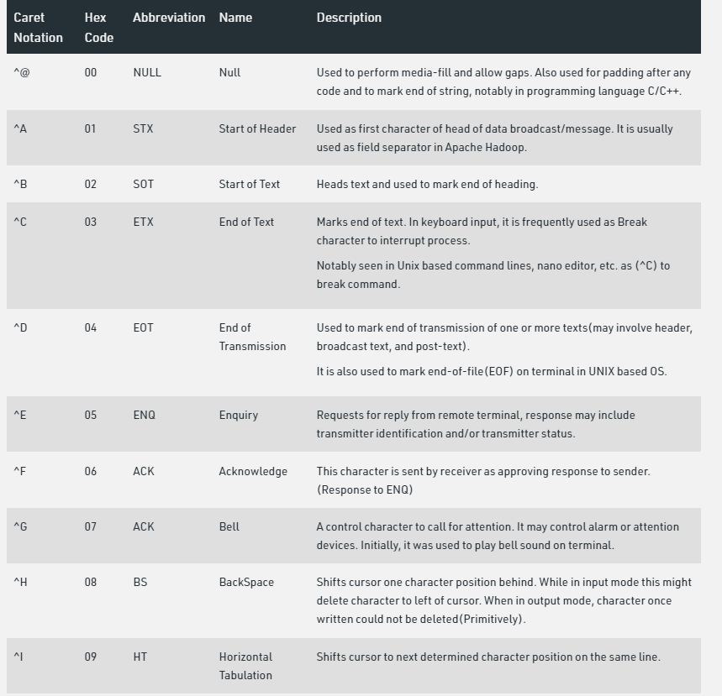Click the Name column header
Screen dimensions: 722x696
point(235,18)
